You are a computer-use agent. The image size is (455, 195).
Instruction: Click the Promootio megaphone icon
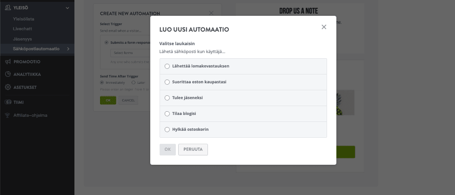click(8, 61)
